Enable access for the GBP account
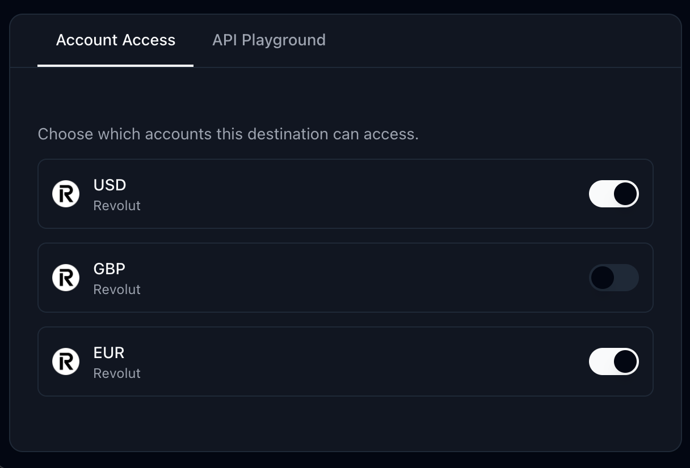 pyautogui.click(x=614, y=278)
